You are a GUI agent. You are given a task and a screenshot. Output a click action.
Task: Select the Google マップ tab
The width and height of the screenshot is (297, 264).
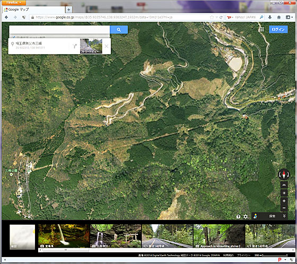(34, 10)
